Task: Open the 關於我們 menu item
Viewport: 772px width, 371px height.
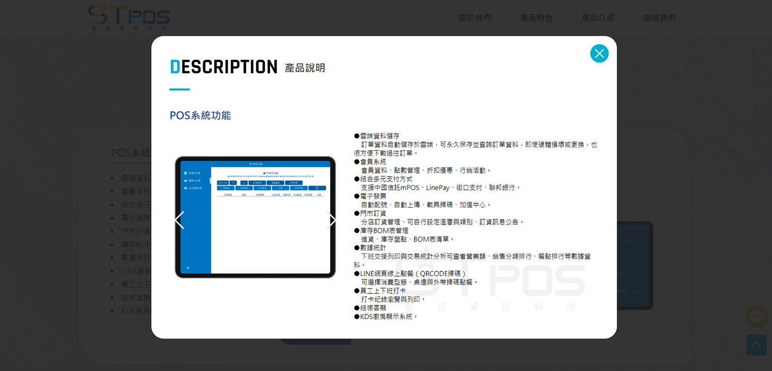Action: pyautogui.click(x=475, y=18)
